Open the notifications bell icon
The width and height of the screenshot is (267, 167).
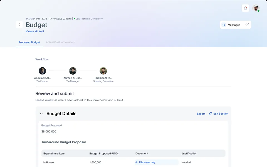(245, 8)
